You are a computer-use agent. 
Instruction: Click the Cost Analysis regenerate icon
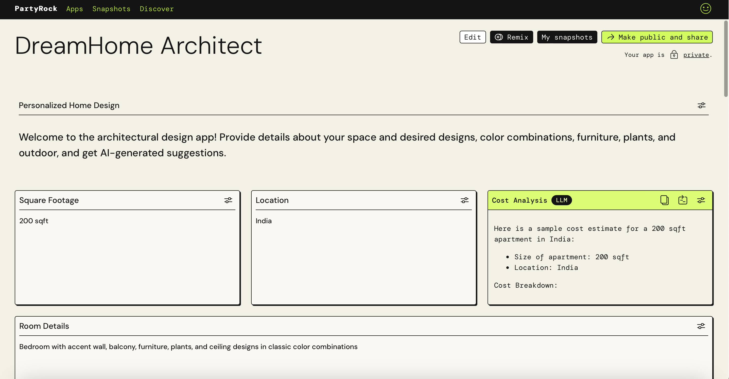click(683, 200)
